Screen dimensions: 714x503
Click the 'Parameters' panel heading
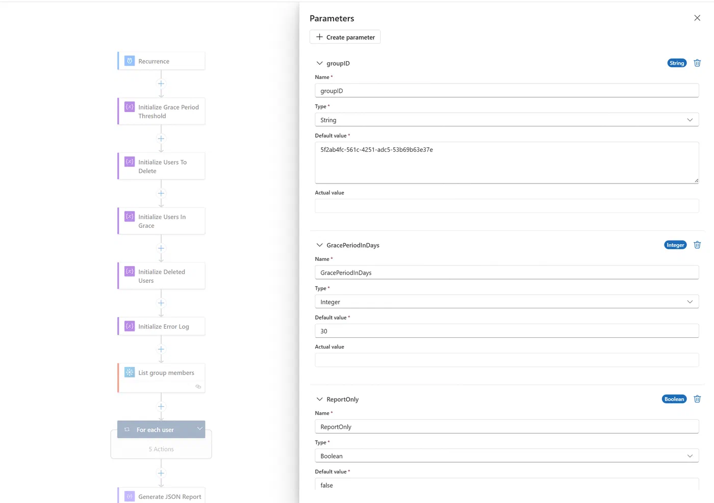[x=332, y=18]
